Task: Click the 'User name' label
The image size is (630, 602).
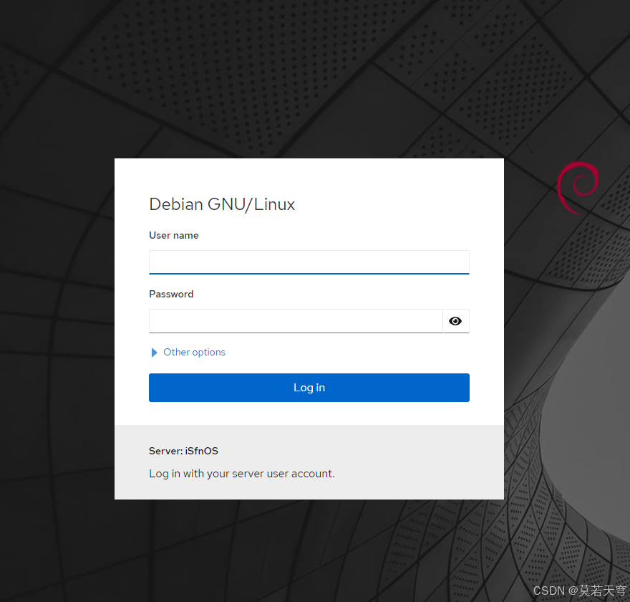Action: (173, 235)
